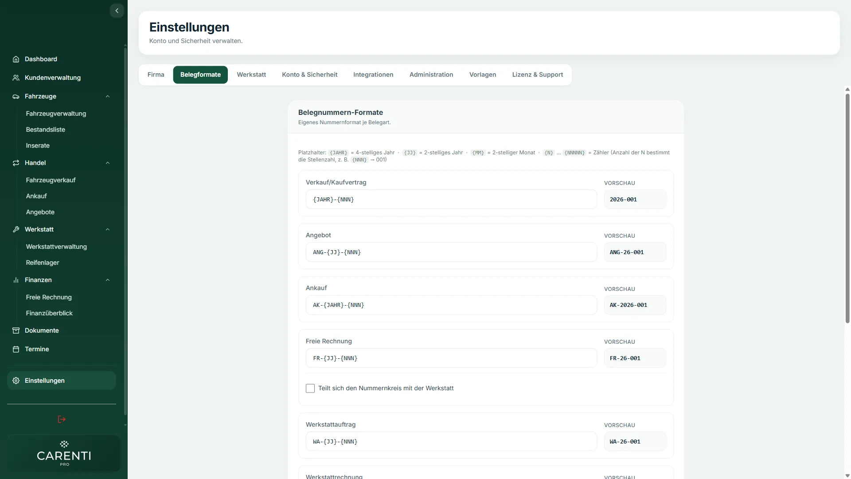Viewport: 851px width, 479px height.
Task: Open the Lizenz & Support tab
Action: pos(538,75)
